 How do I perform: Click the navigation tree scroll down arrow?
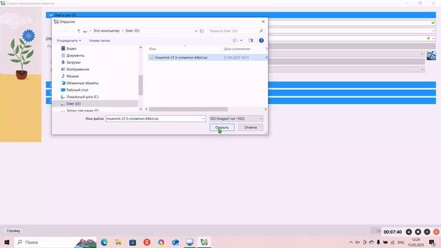tap(141, 109)
